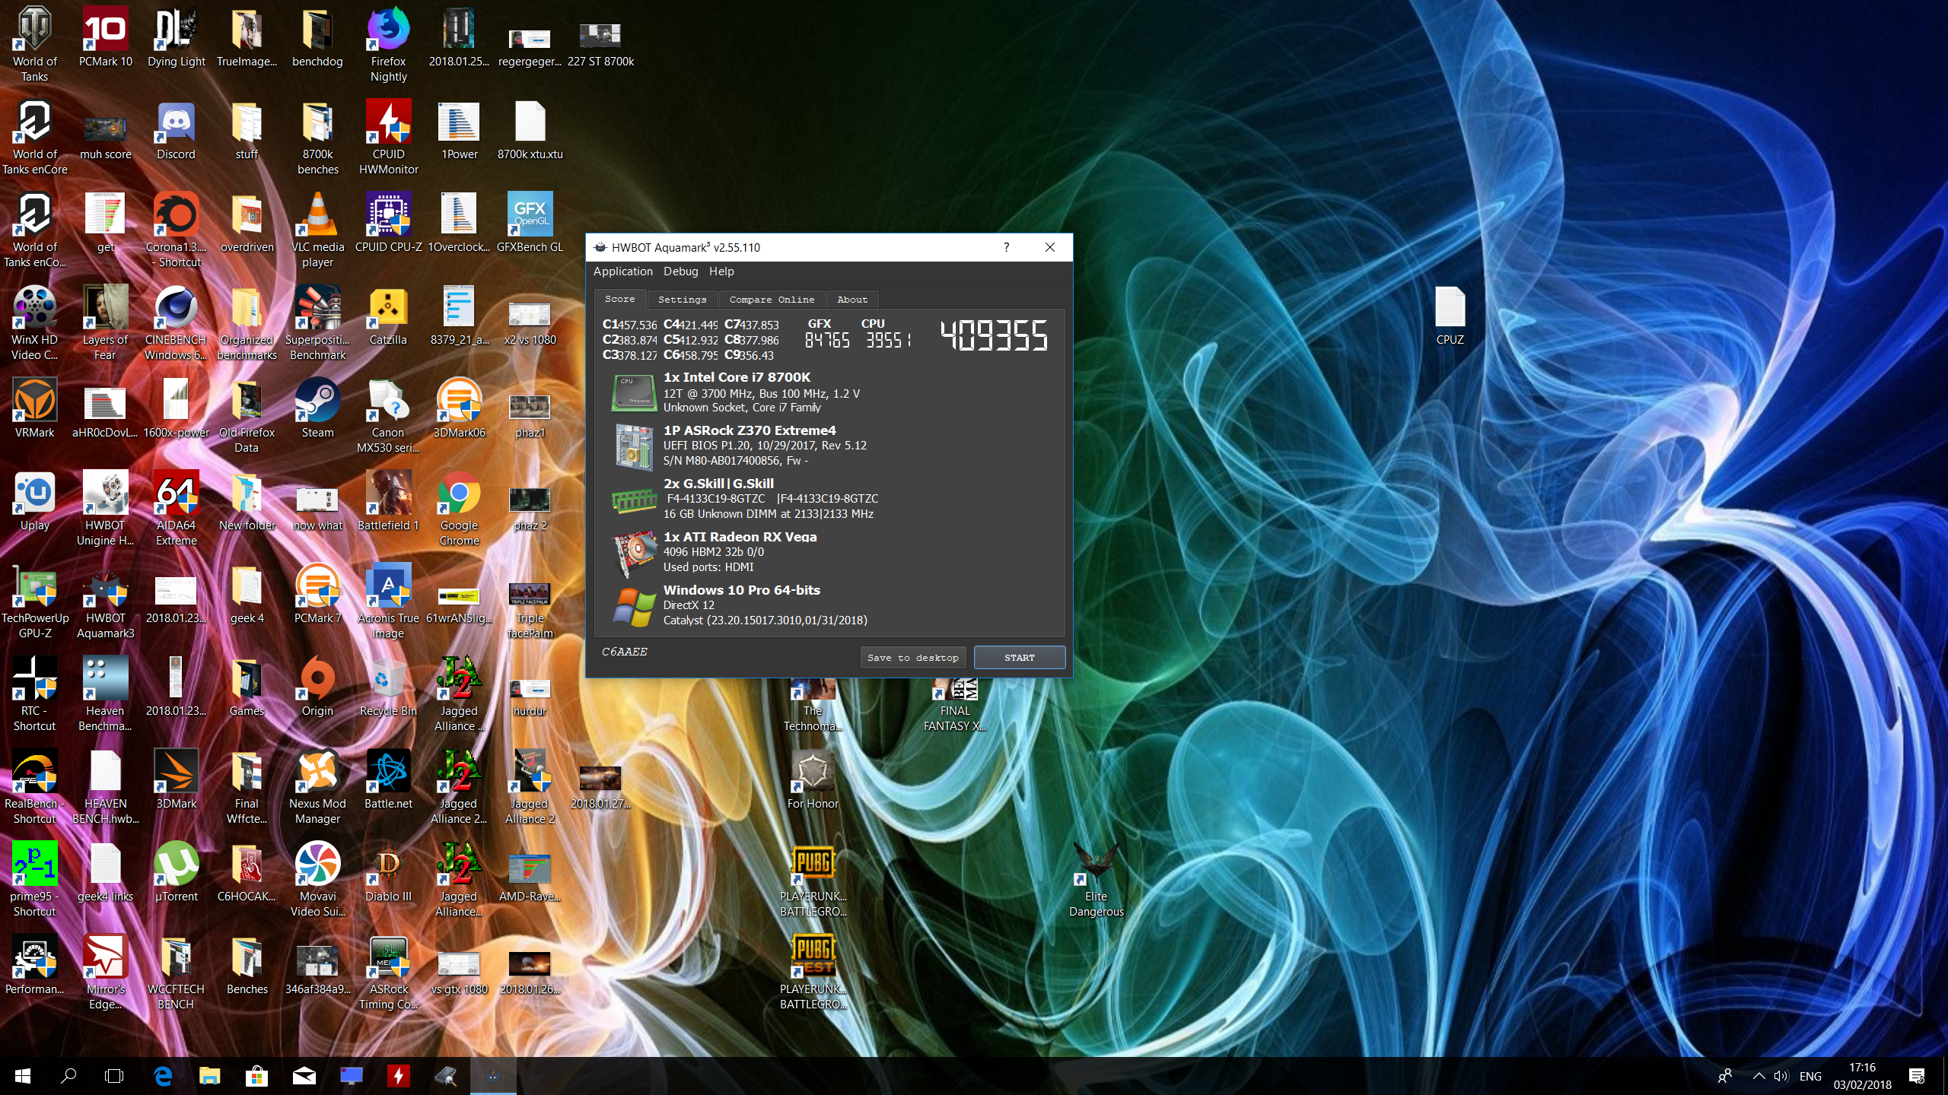The image size is (1948, 1095).
Task: Click the Intel Core i7 8700K CPU icon
Action: click(634, 392)
